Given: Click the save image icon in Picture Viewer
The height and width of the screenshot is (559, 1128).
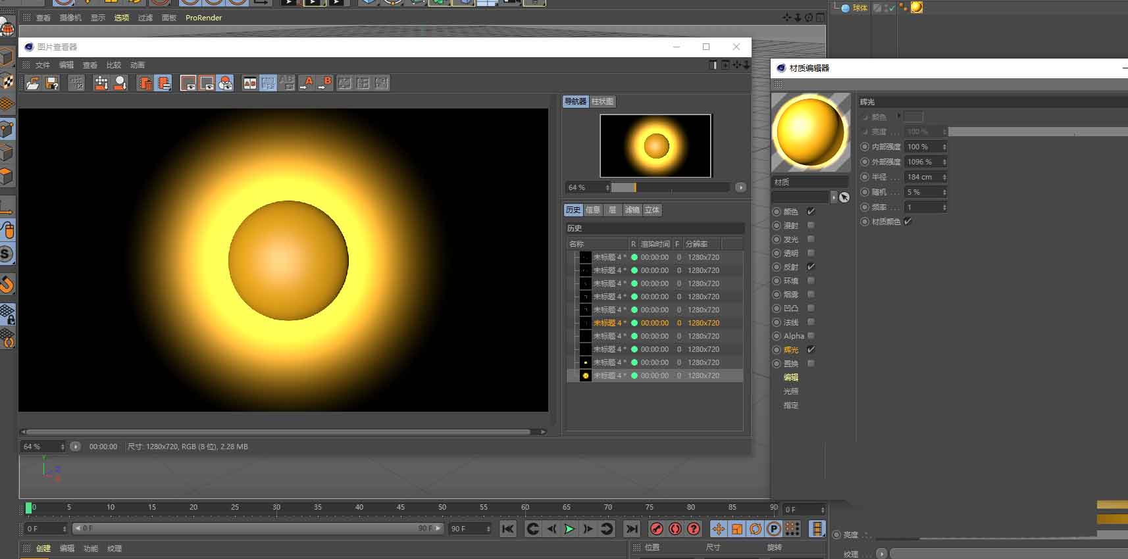Looking at the screenshot, I should [52, 84].
